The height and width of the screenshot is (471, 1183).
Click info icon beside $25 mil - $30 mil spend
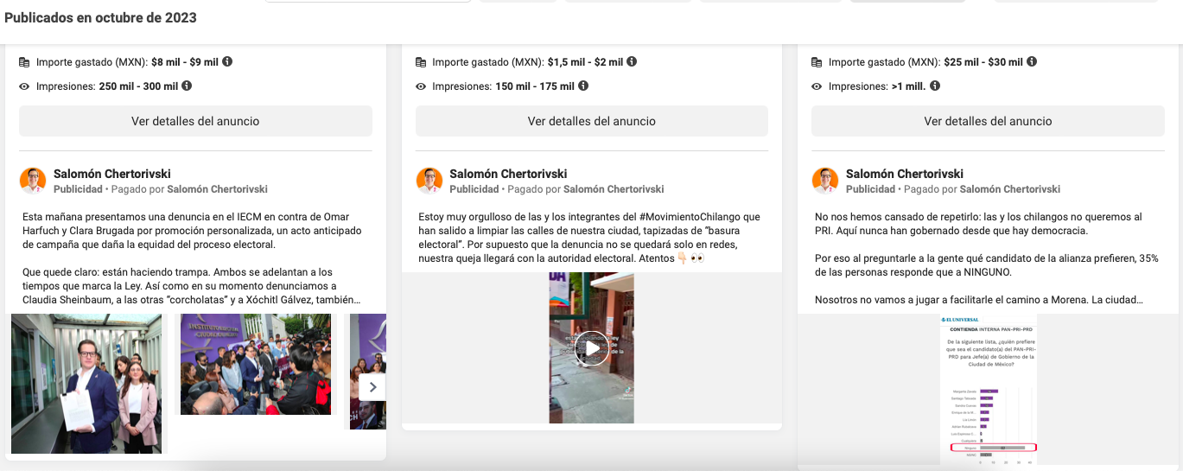click(x=1032, y=62)
